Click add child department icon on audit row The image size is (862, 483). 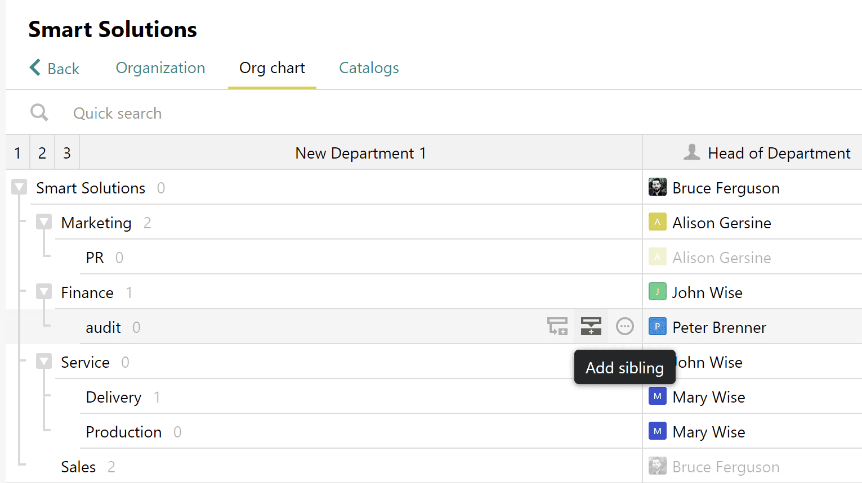(x=557, y=326)
